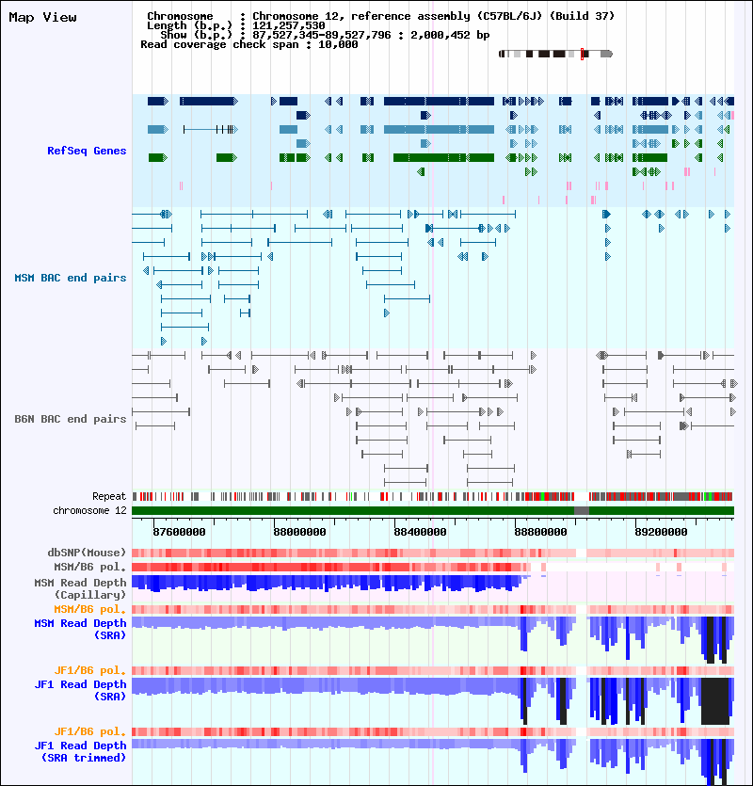Click the gray MSM/B6 pol. label
This screenshot has height=786, width=753.
[x=90, y=567]
